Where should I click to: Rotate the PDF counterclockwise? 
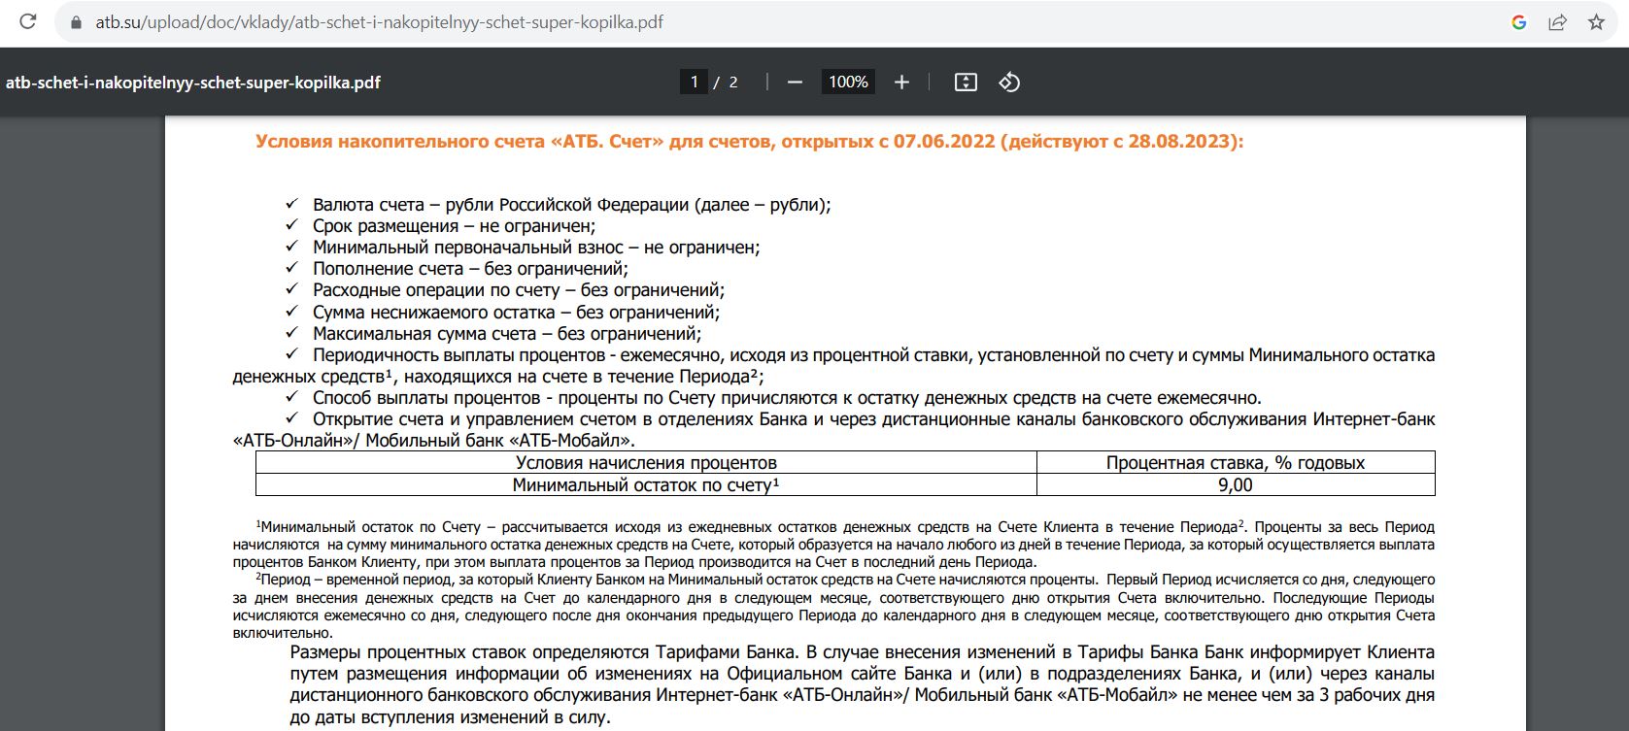[x=1009, y=83]
